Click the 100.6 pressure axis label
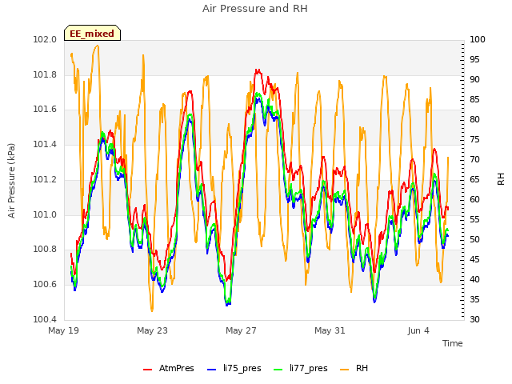 45,285
